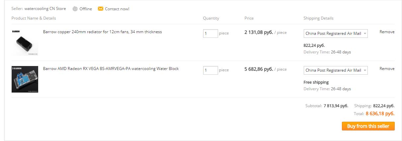The height and width of the screenshot is (141, 402).
Task: Click the orange total 8 636,18 руб.
Action: coord(380,113)
